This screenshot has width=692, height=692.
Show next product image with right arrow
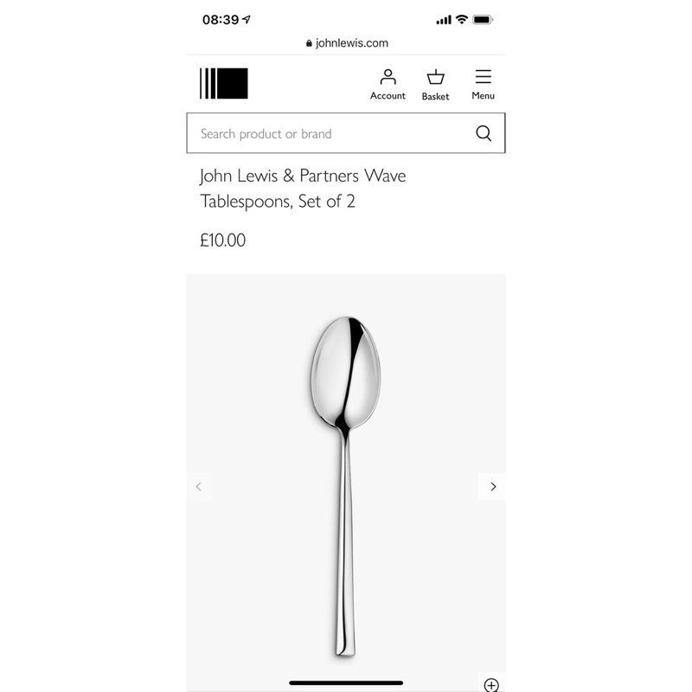click(x=492, y=486)
